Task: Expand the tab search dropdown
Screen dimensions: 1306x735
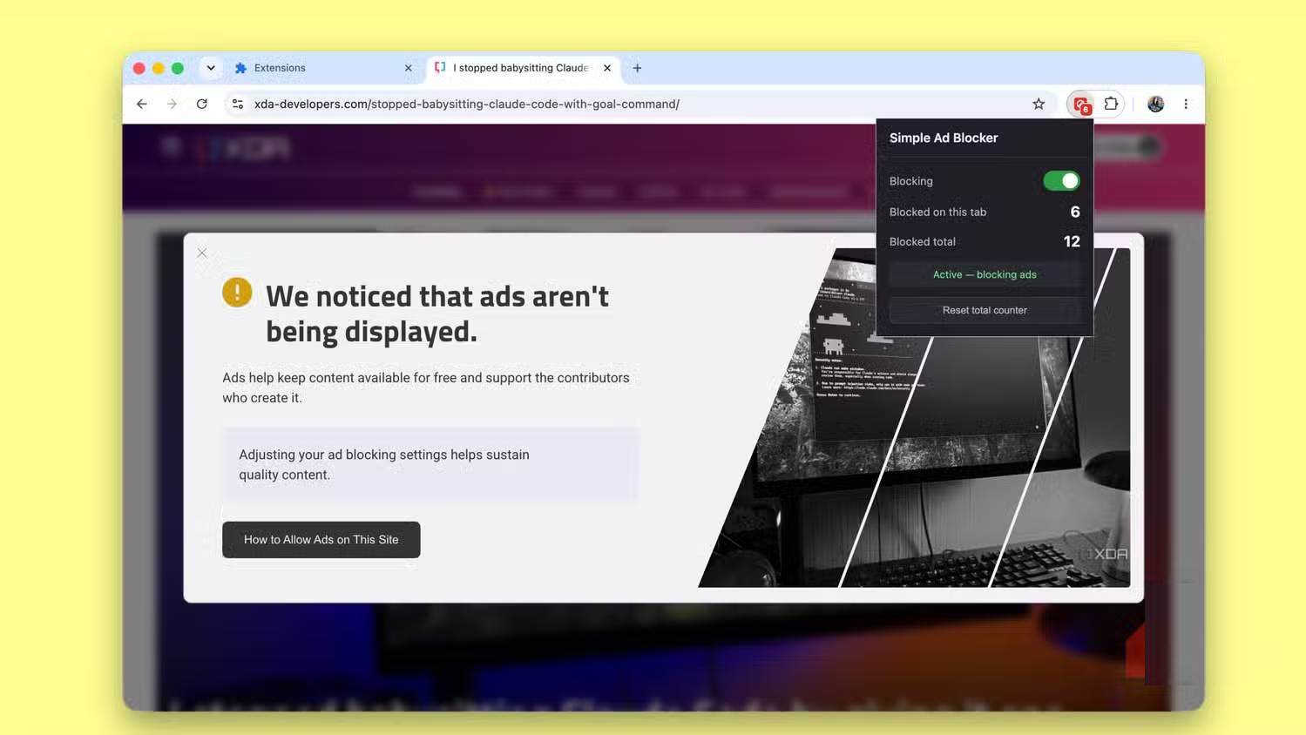Action: [211, 68]
